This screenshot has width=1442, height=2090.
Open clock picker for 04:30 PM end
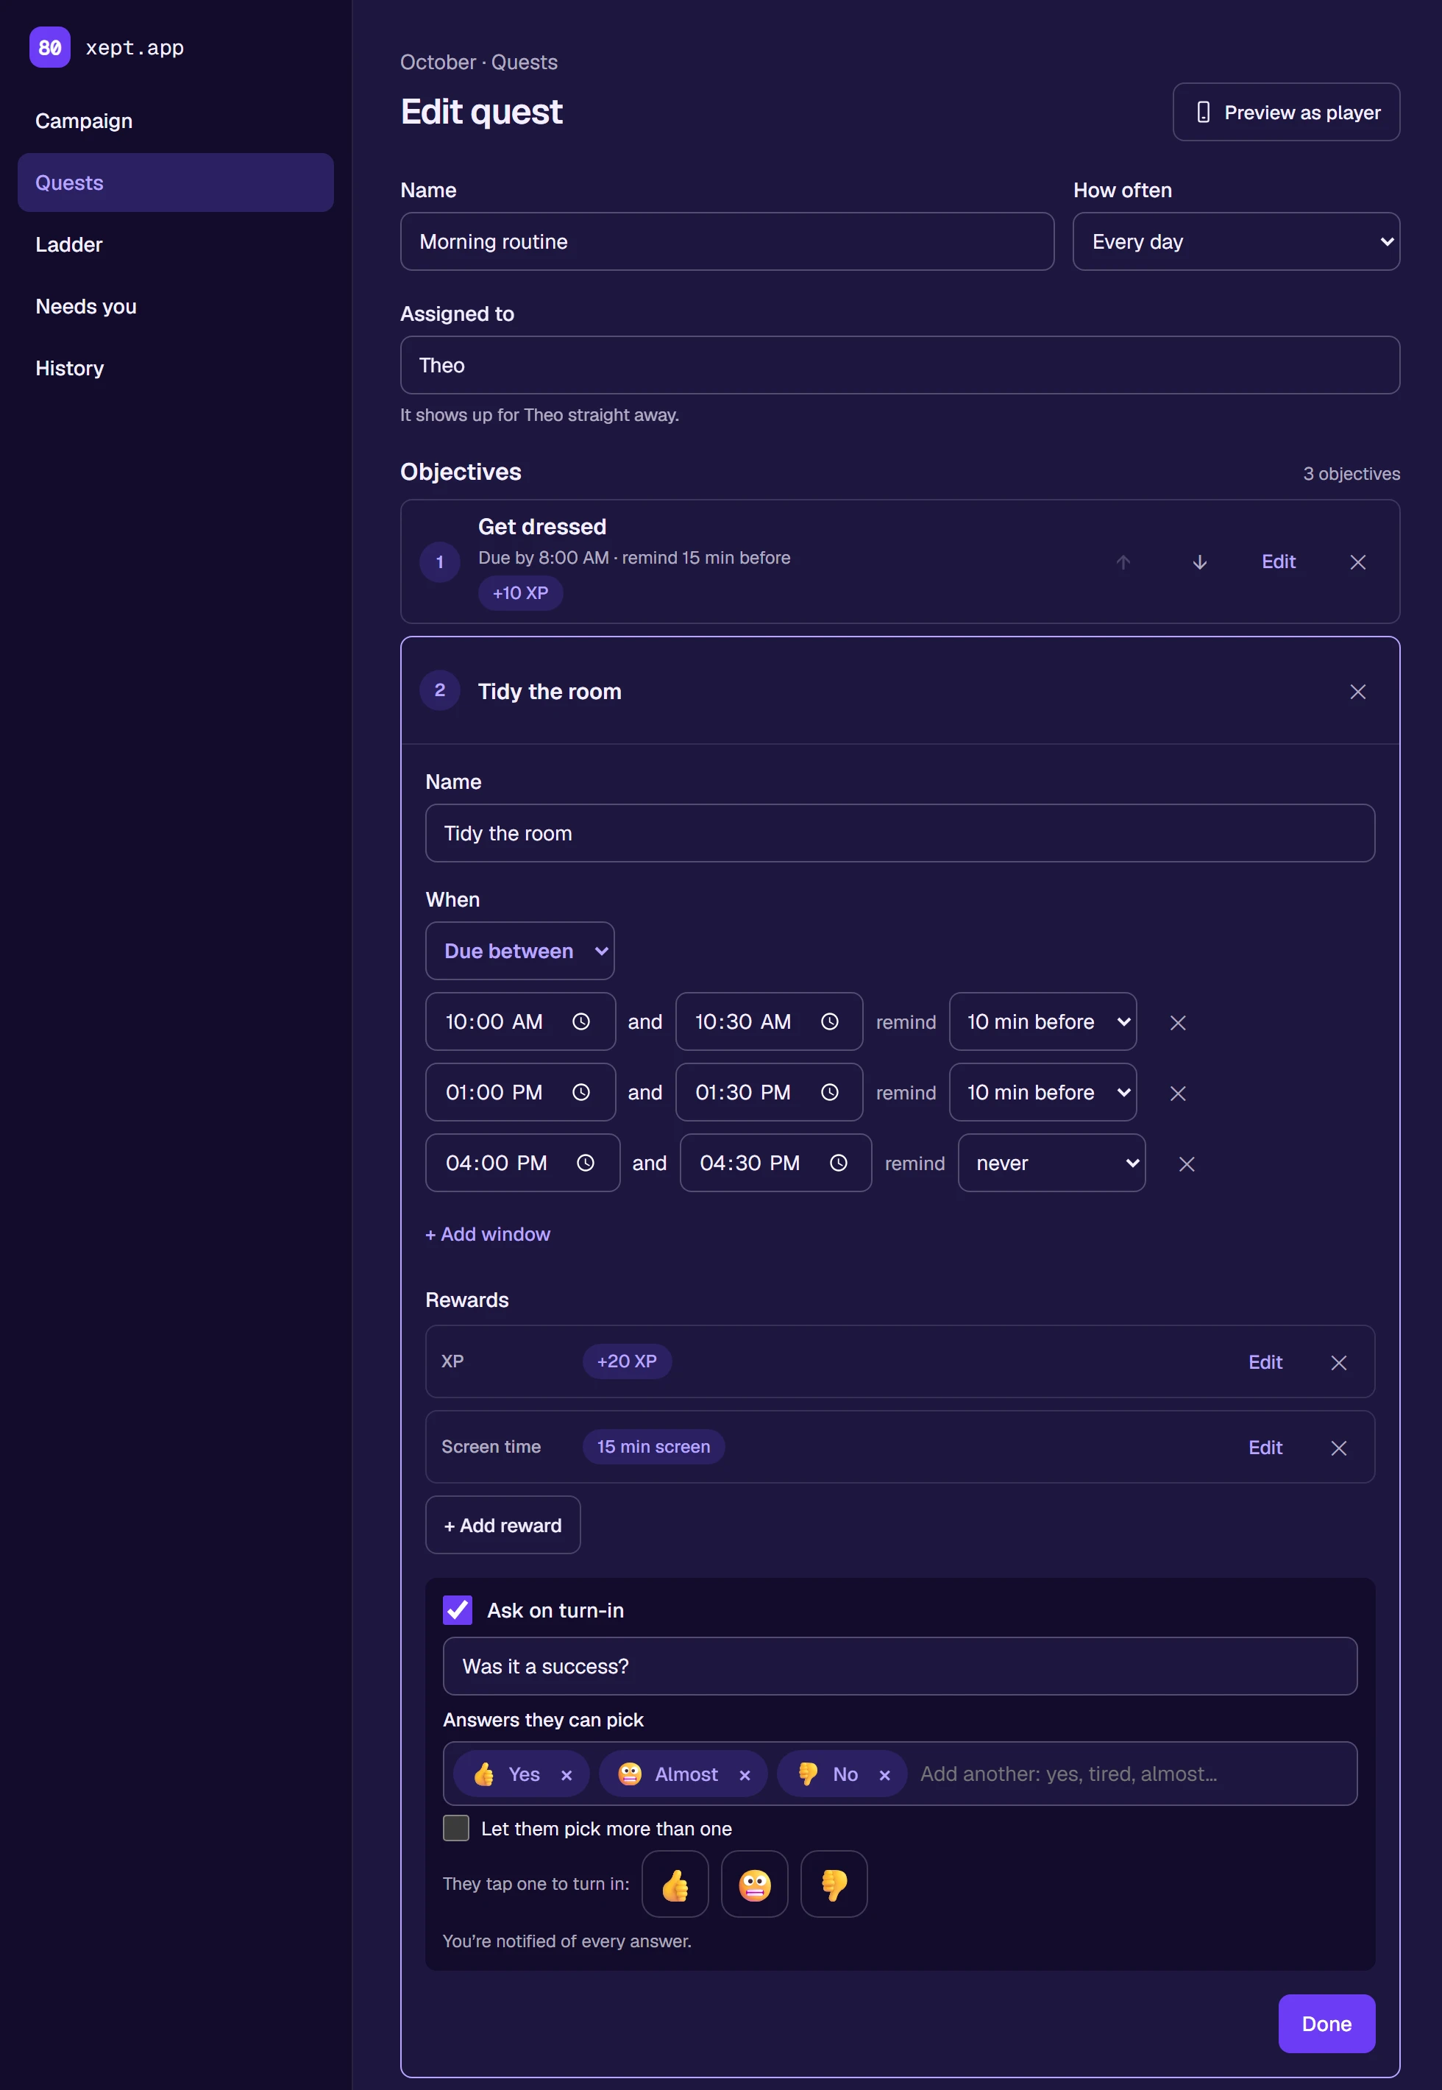(839, 1163)
